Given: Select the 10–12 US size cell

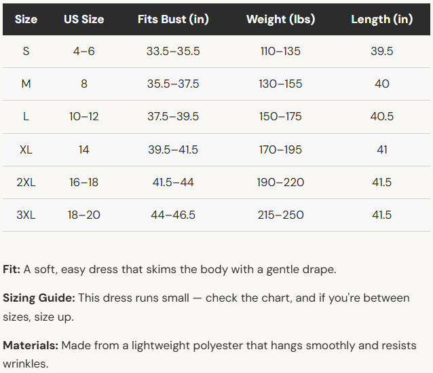Looking at the screenshot, I should pos(84,116).
